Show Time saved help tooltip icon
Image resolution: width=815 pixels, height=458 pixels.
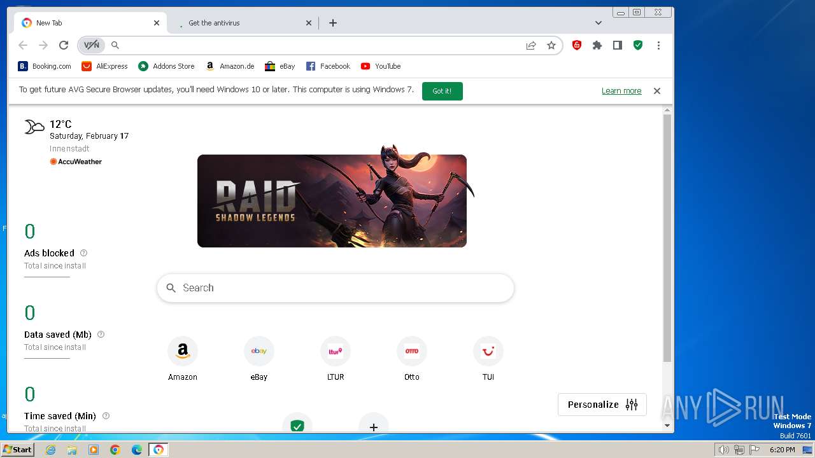click(x=106, y=415)
